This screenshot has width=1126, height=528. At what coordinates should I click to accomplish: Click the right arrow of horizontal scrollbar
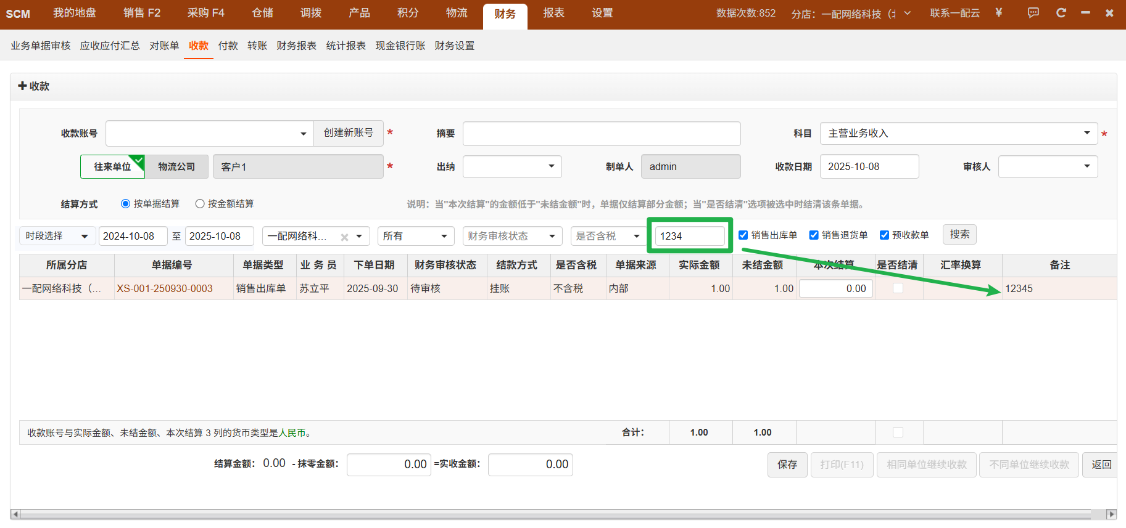click(x=1111, y=514)
